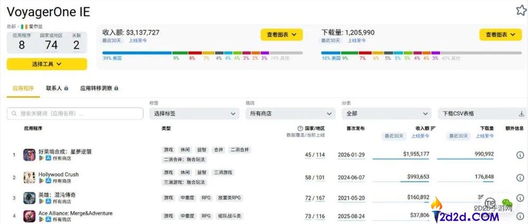The width and height of the screenshot is (528, 224).
Task: Click 应用程序 count card showing 8
Action: (x=22, y=42)
